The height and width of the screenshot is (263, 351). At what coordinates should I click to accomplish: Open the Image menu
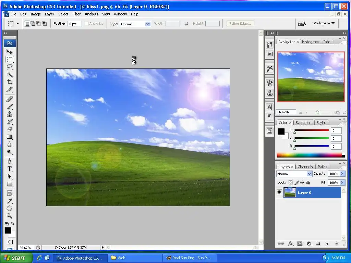point(36,14)
